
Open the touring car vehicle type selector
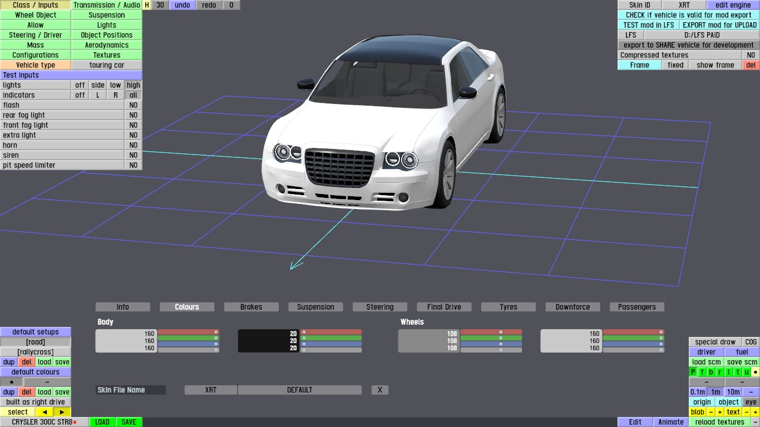coord(107,65)
